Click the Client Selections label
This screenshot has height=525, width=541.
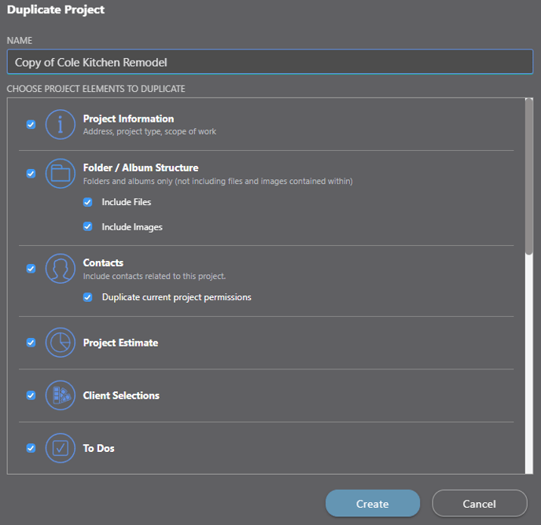pyautogui.click(x=121, y=395)
